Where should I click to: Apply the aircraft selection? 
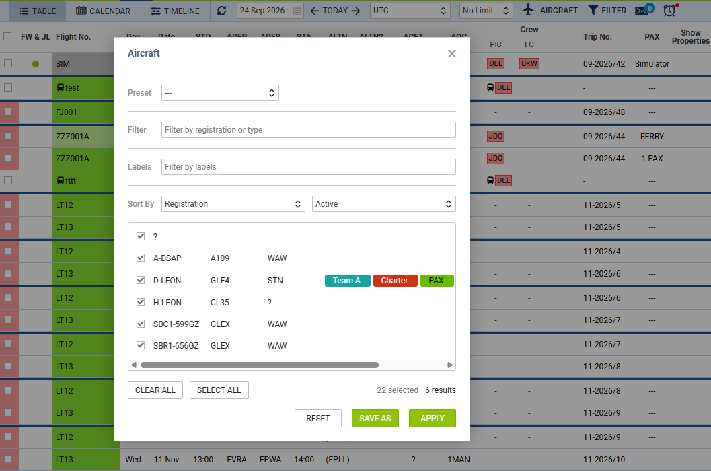432,419
